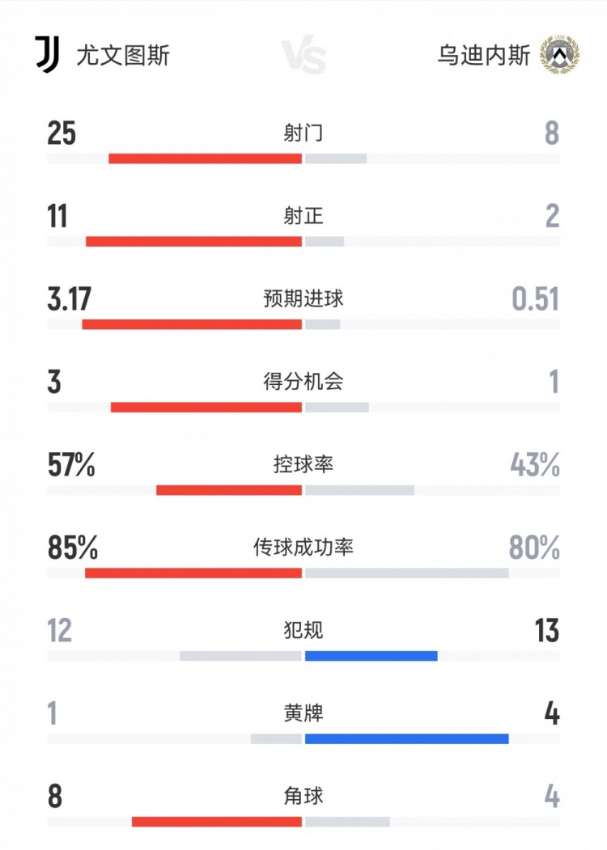Click the blue Udinese 犯规 bar
The width and height of the screenshot is (607, 850).
(x=371, y=656)
